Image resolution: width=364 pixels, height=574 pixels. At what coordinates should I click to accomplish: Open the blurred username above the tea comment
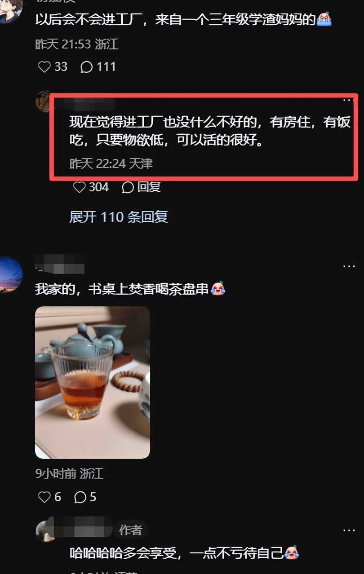point(60,264)
